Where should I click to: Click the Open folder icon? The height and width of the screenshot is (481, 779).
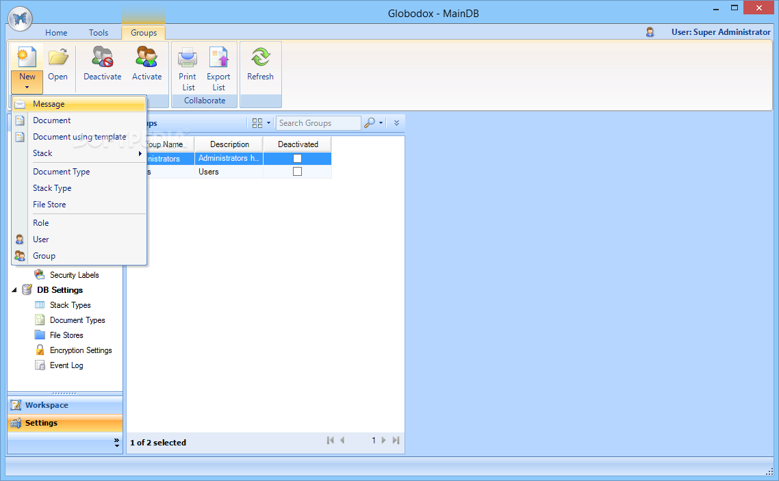click(58, 57)
